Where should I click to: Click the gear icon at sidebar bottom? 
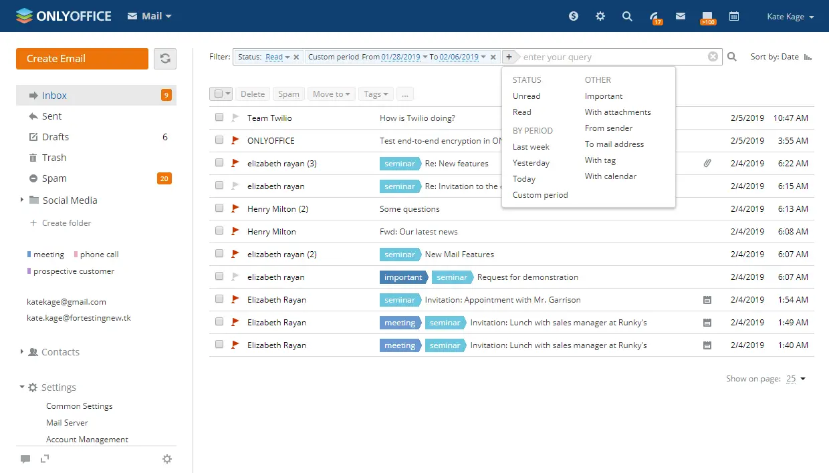point(167,459)
